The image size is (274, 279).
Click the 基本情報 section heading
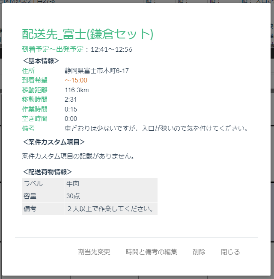41,61
